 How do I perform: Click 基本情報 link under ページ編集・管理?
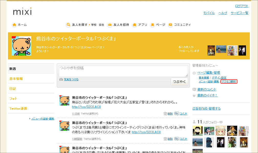(x=204, y=78)
